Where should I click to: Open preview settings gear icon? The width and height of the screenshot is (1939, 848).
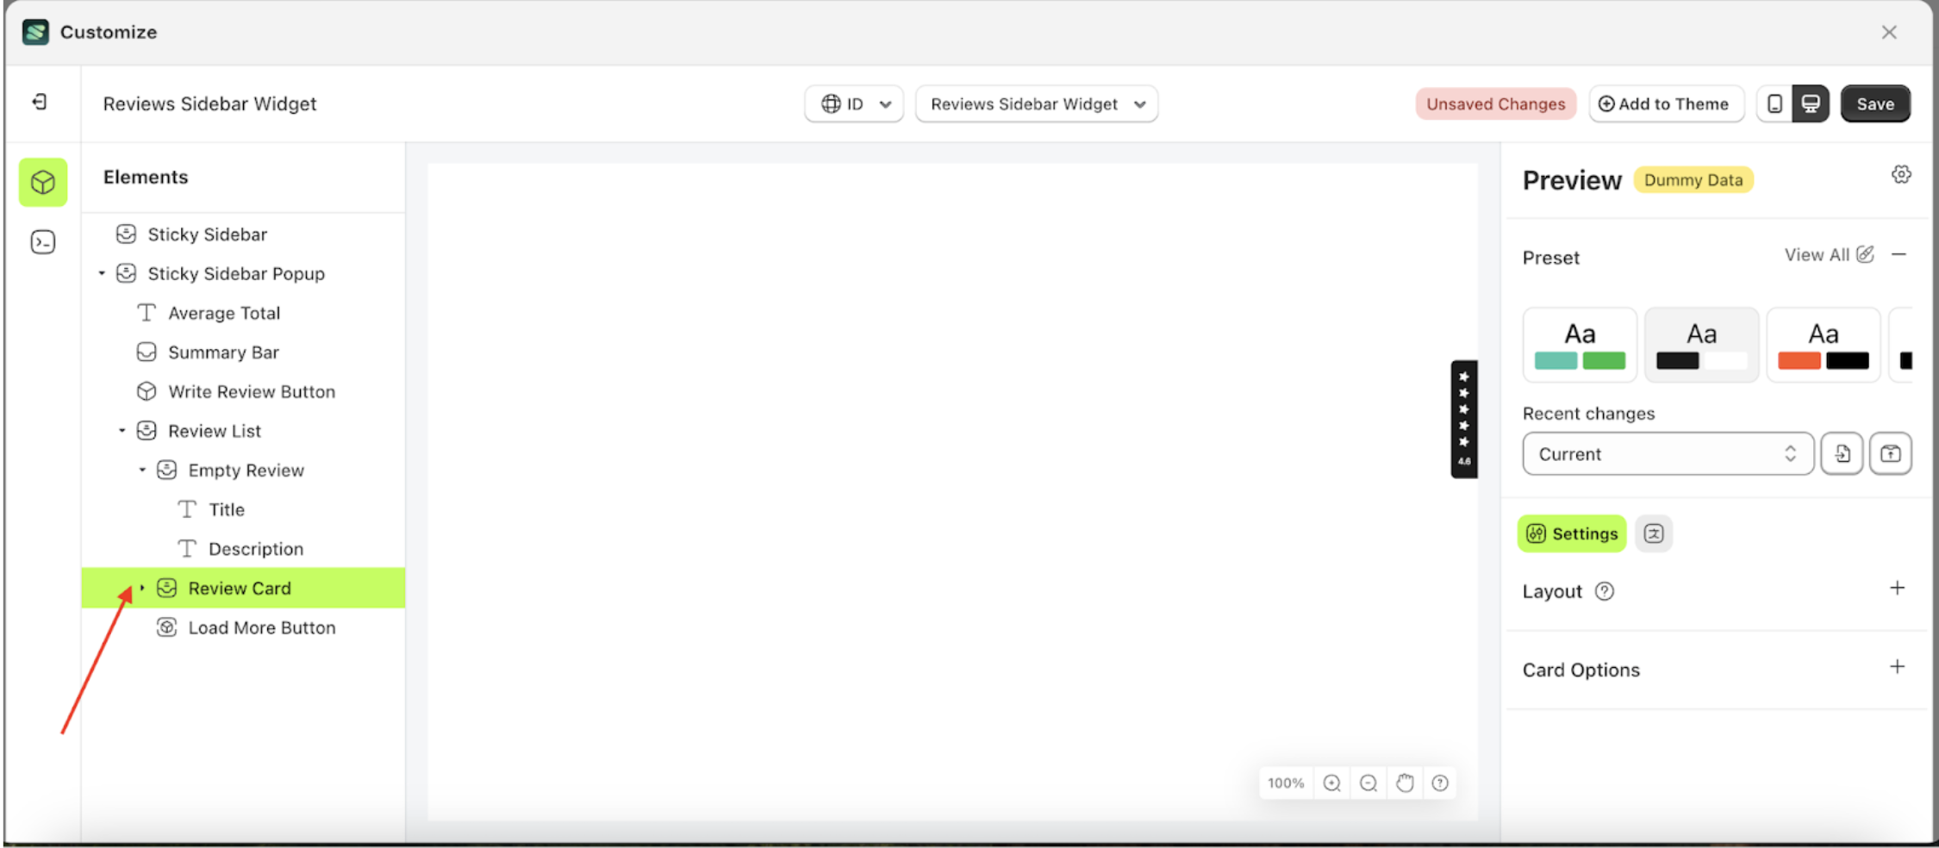coord(1902,174)
